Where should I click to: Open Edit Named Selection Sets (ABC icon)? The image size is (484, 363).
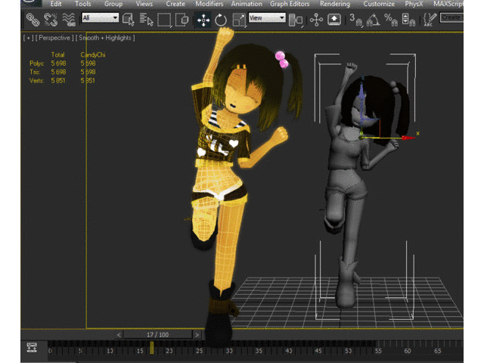(430, 20)
